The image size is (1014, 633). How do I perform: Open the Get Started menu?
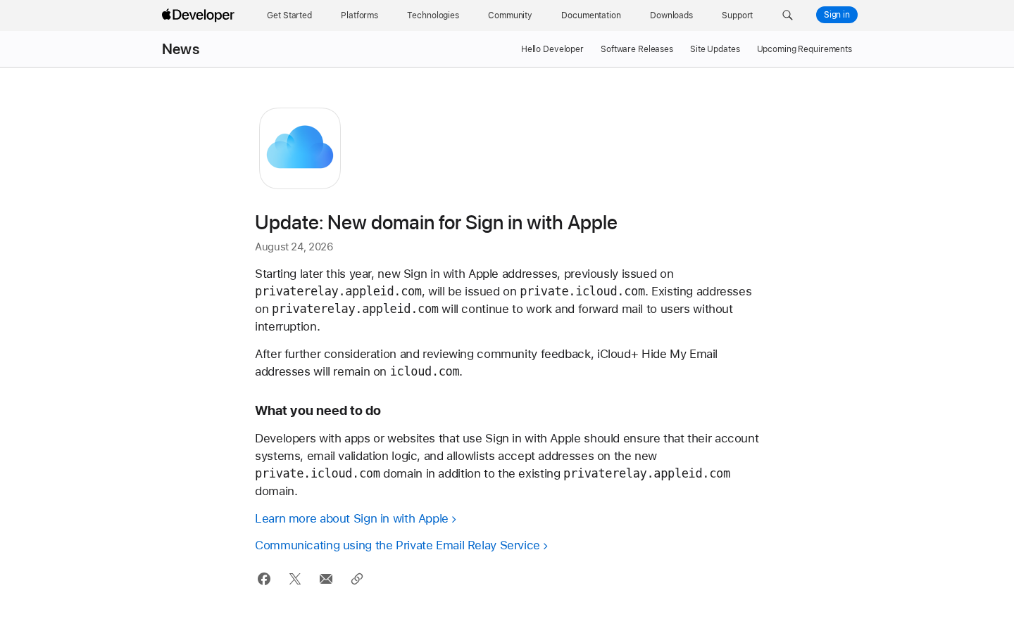pos(289,15)
